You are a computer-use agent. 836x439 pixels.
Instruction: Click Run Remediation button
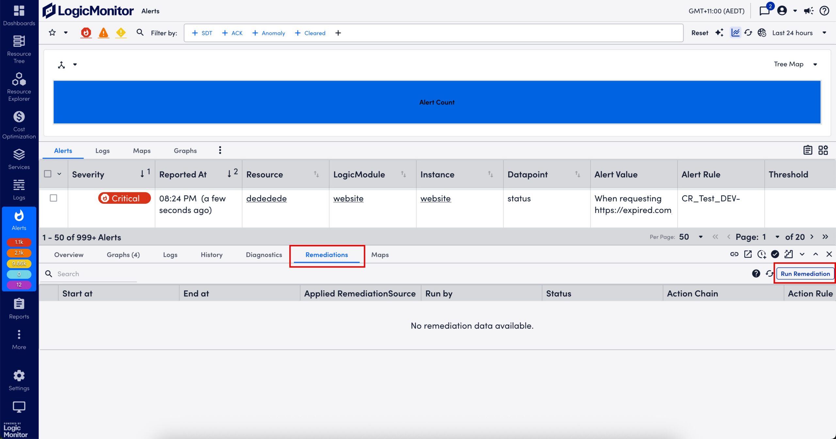[x=805, y=274]
